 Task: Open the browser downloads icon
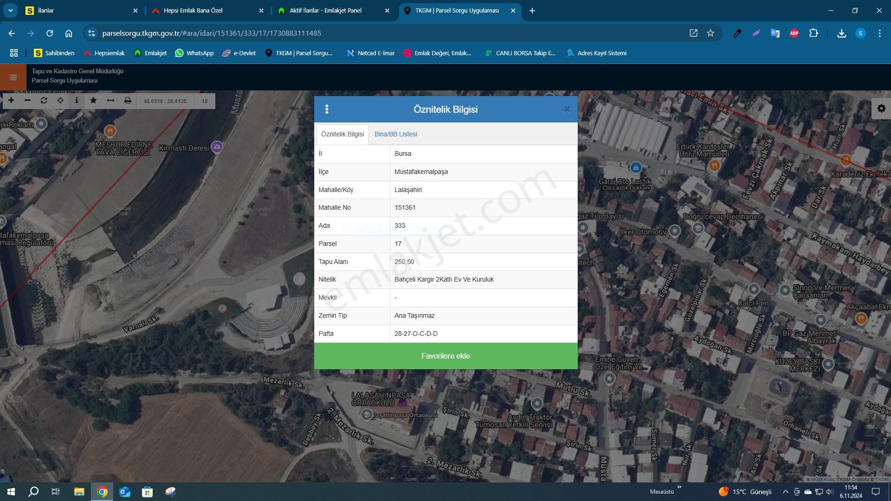point(841,33)
